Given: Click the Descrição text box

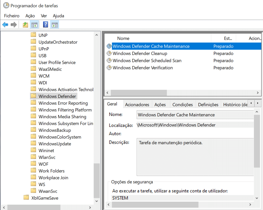Looking at the screenshot, I should click(195, 157).
